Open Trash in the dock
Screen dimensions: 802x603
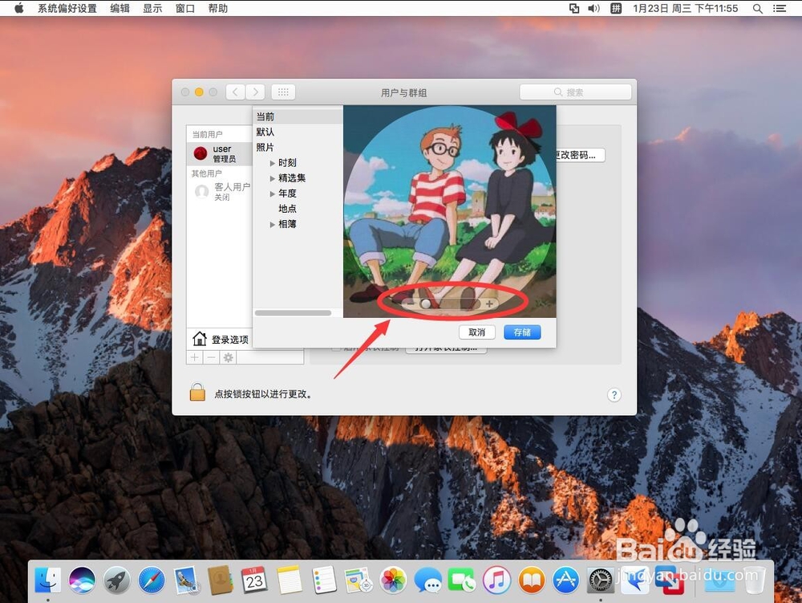coord(754,580)
